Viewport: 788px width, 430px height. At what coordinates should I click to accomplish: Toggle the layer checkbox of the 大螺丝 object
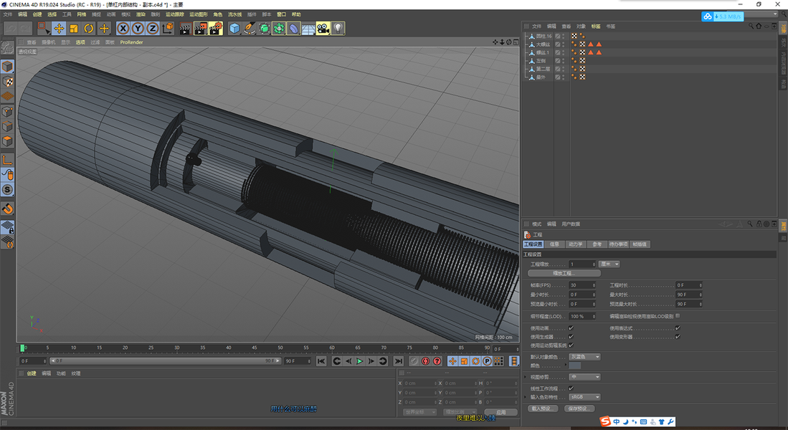coord(557,44)
